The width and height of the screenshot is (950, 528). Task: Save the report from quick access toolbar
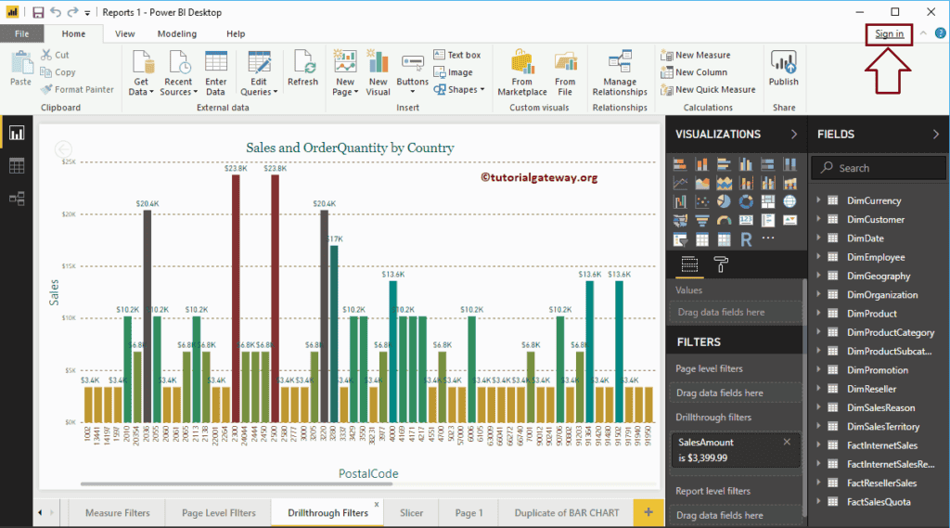click(37, 12)
